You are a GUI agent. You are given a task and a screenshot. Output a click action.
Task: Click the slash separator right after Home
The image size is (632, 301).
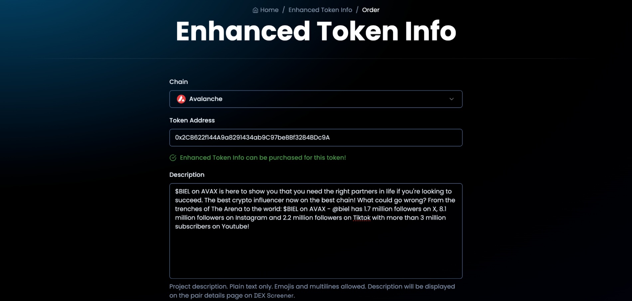point(283,10)
